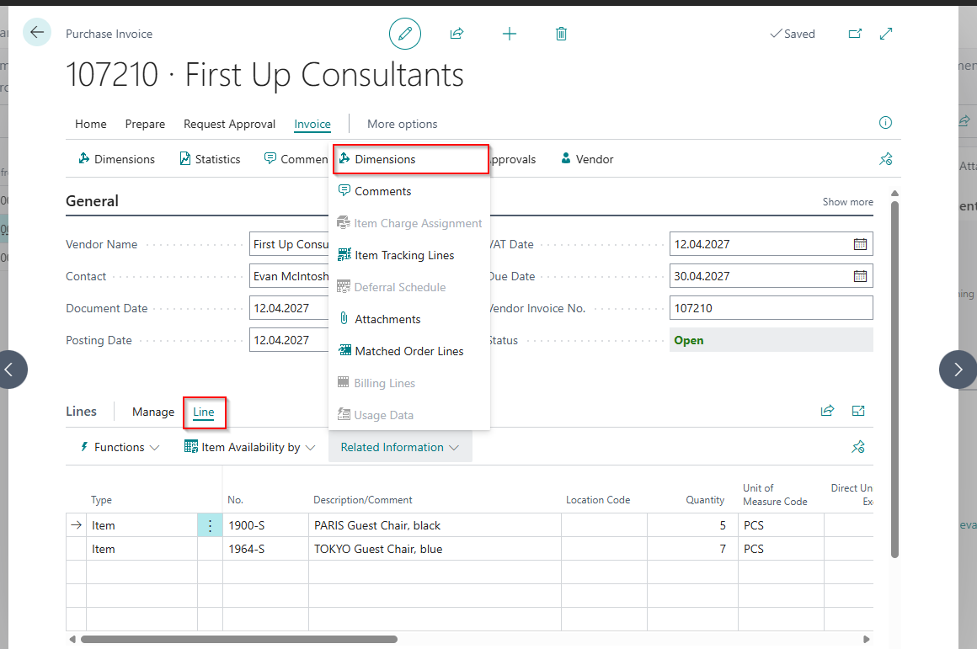Click the Quantity column header
This screenshot has height=649, width=977.
(x=705, y=499)
